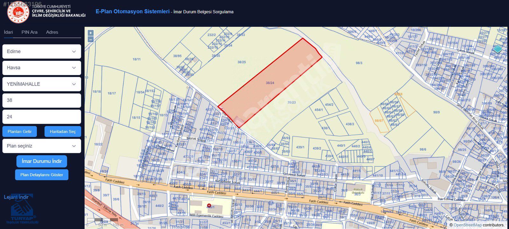Click the layers icon on the map
Screen dimensions: 509x229
click(498, 49)
